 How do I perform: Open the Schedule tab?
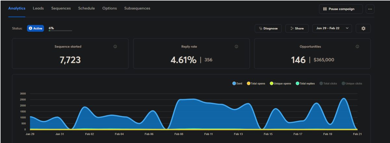[86, 8]
